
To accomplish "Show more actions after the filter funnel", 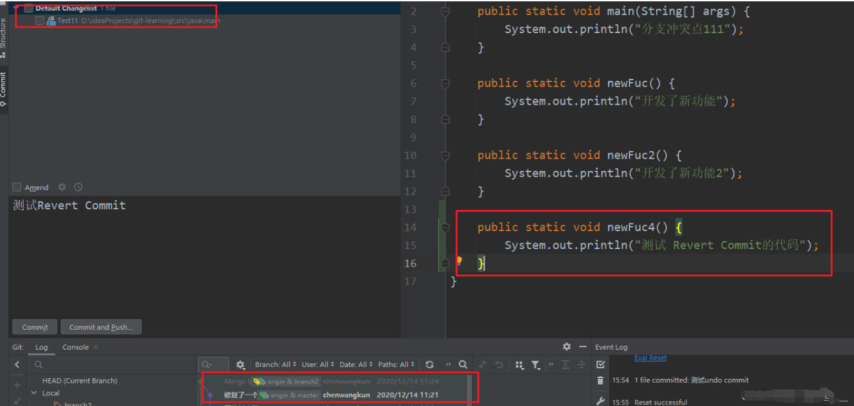I will pyautogui.click(x=549, y=364).
